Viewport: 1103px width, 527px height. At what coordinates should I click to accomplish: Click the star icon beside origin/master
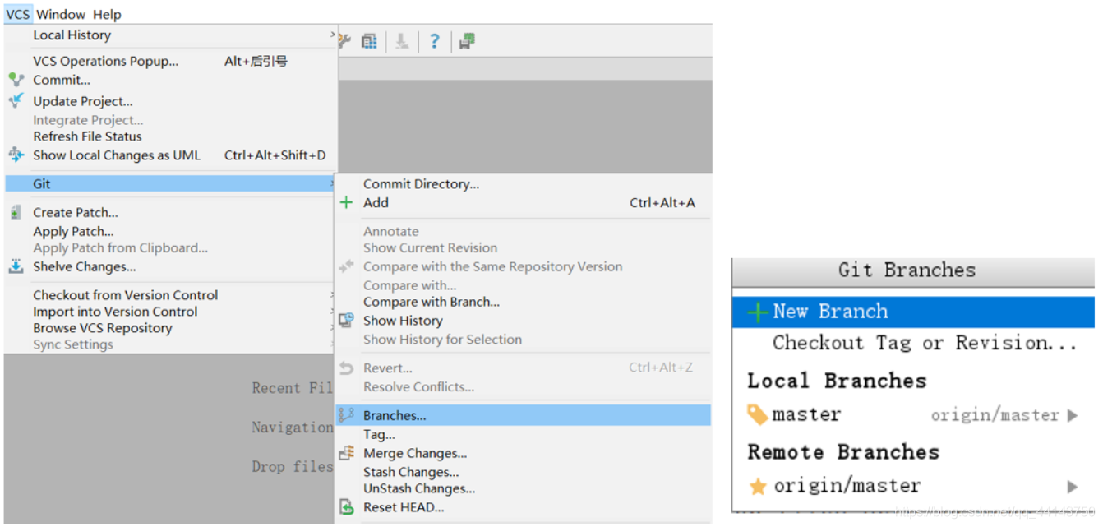point(758,487)
